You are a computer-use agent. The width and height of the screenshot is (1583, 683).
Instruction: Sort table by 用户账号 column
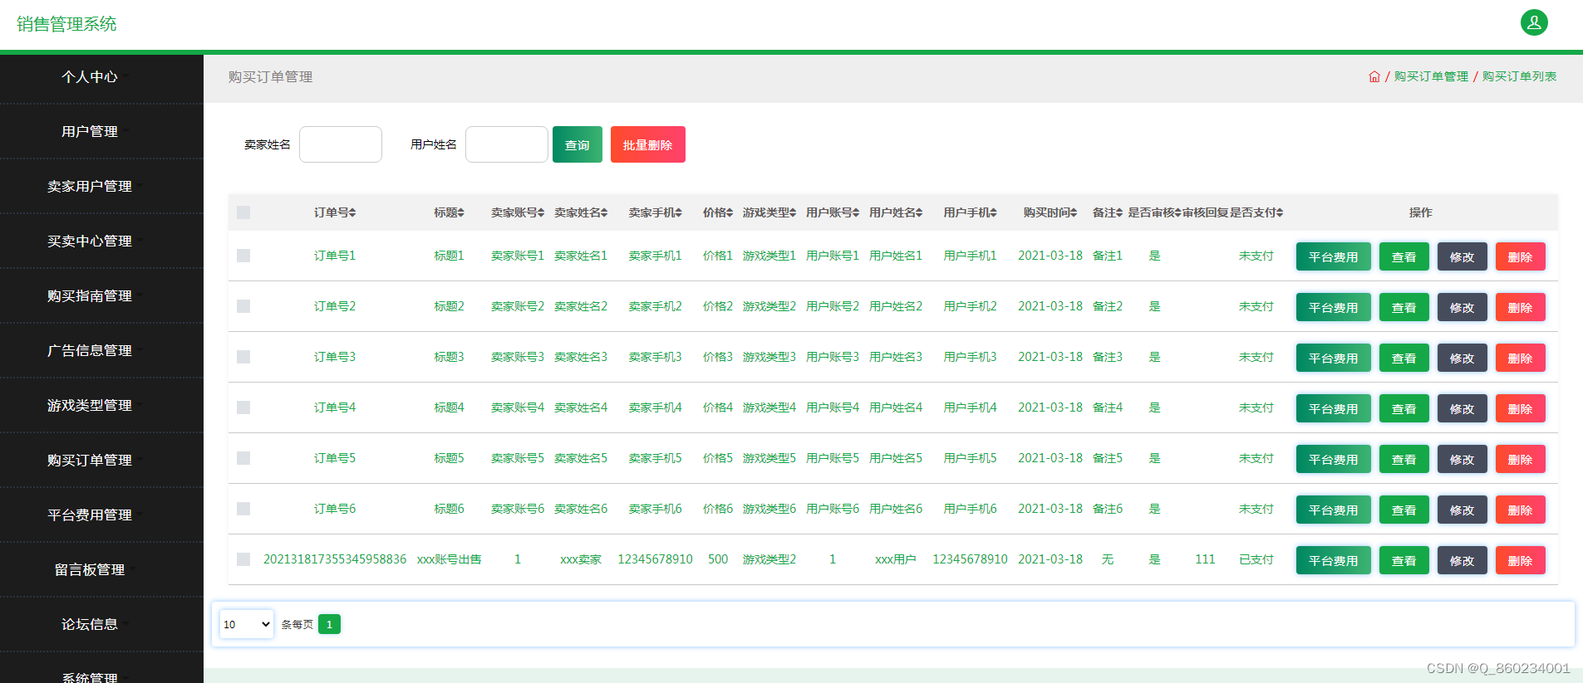(833, 212)
